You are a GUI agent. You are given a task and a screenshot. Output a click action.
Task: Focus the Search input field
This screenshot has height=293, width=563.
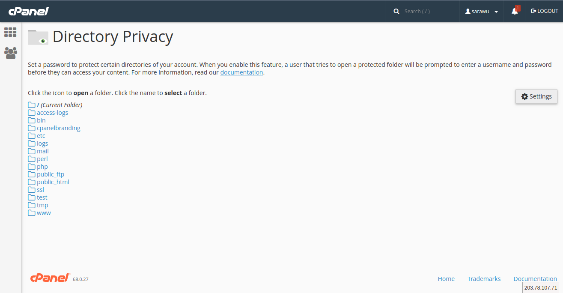428,12
